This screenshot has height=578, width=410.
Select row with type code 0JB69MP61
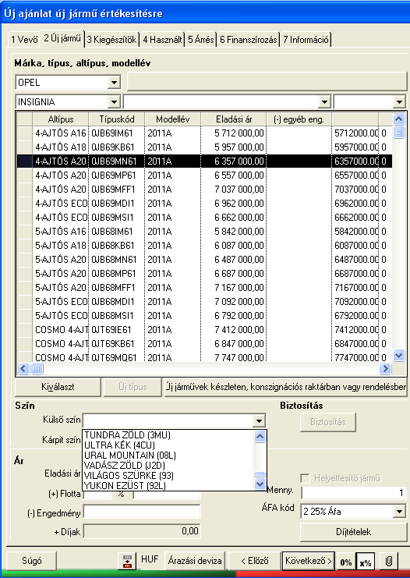tap(204, 175)
